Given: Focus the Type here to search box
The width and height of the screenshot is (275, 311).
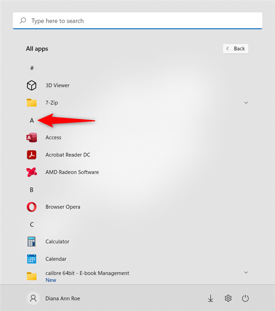Looking at the screenshot, I should 138,21.
